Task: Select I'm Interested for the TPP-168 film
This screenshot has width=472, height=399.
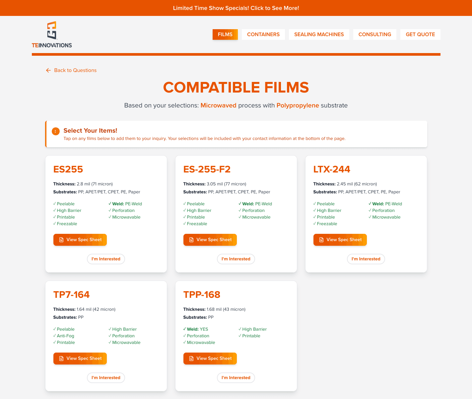Action: click(x=236, y=377)
